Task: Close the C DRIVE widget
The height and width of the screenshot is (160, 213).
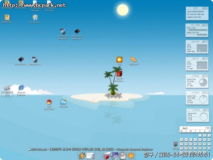Action: (x=207, y=76)
